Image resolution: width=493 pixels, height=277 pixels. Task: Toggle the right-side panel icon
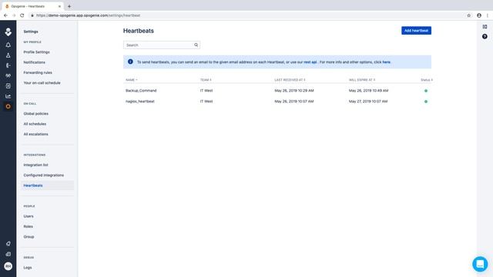tap(485, 27)
